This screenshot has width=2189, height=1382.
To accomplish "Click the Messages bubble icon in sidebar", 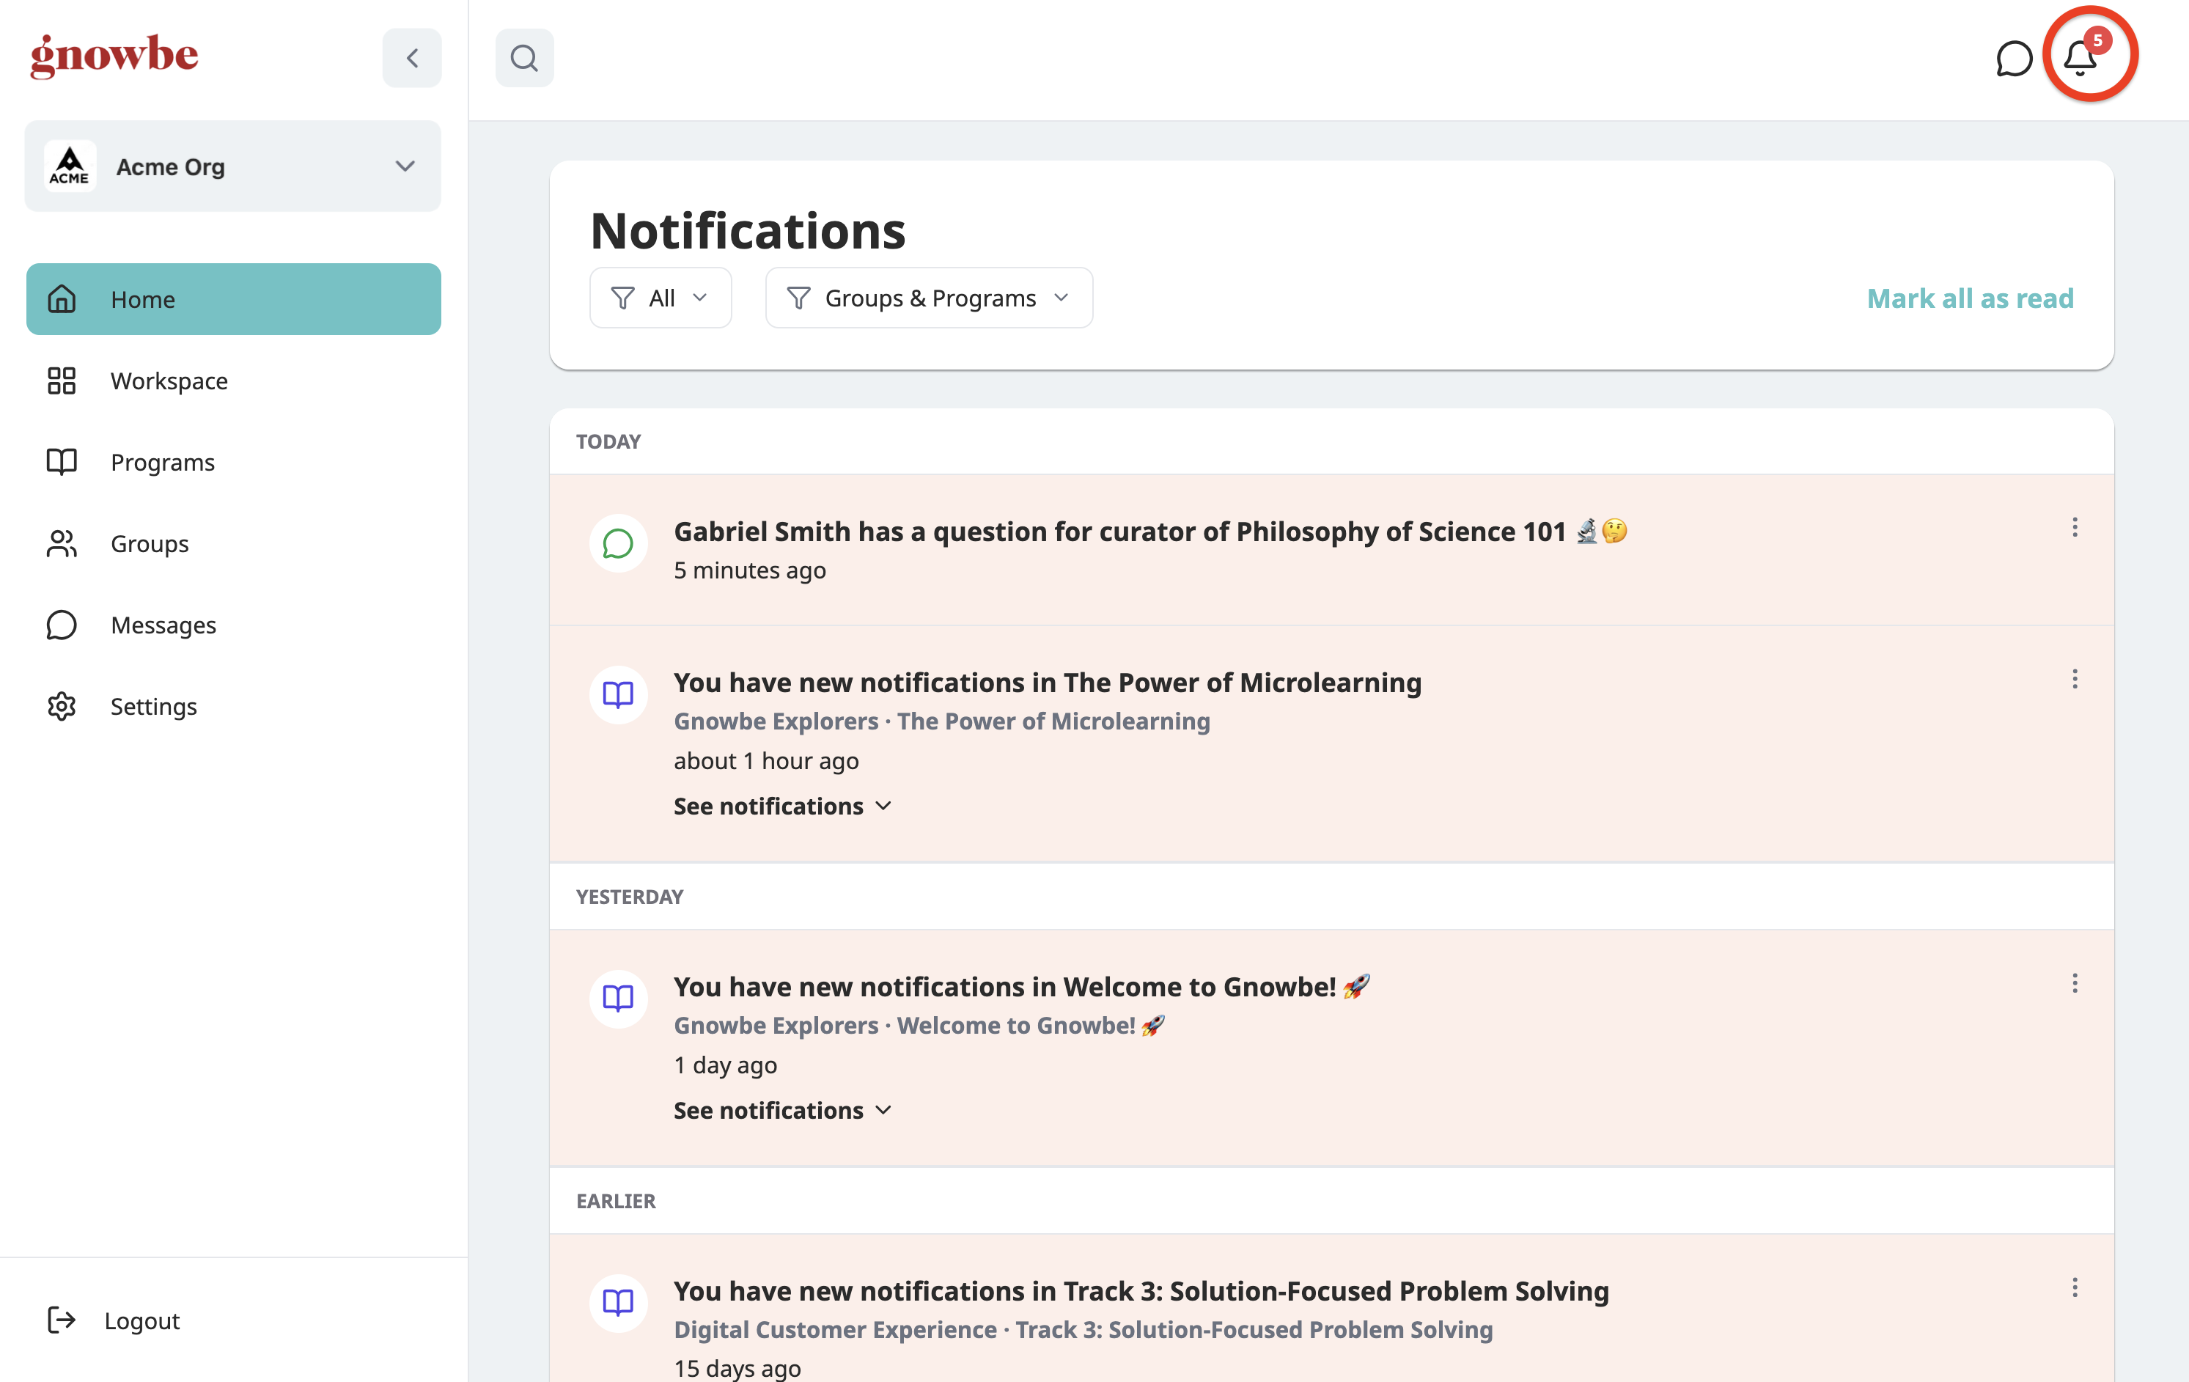I will point(62,625).
